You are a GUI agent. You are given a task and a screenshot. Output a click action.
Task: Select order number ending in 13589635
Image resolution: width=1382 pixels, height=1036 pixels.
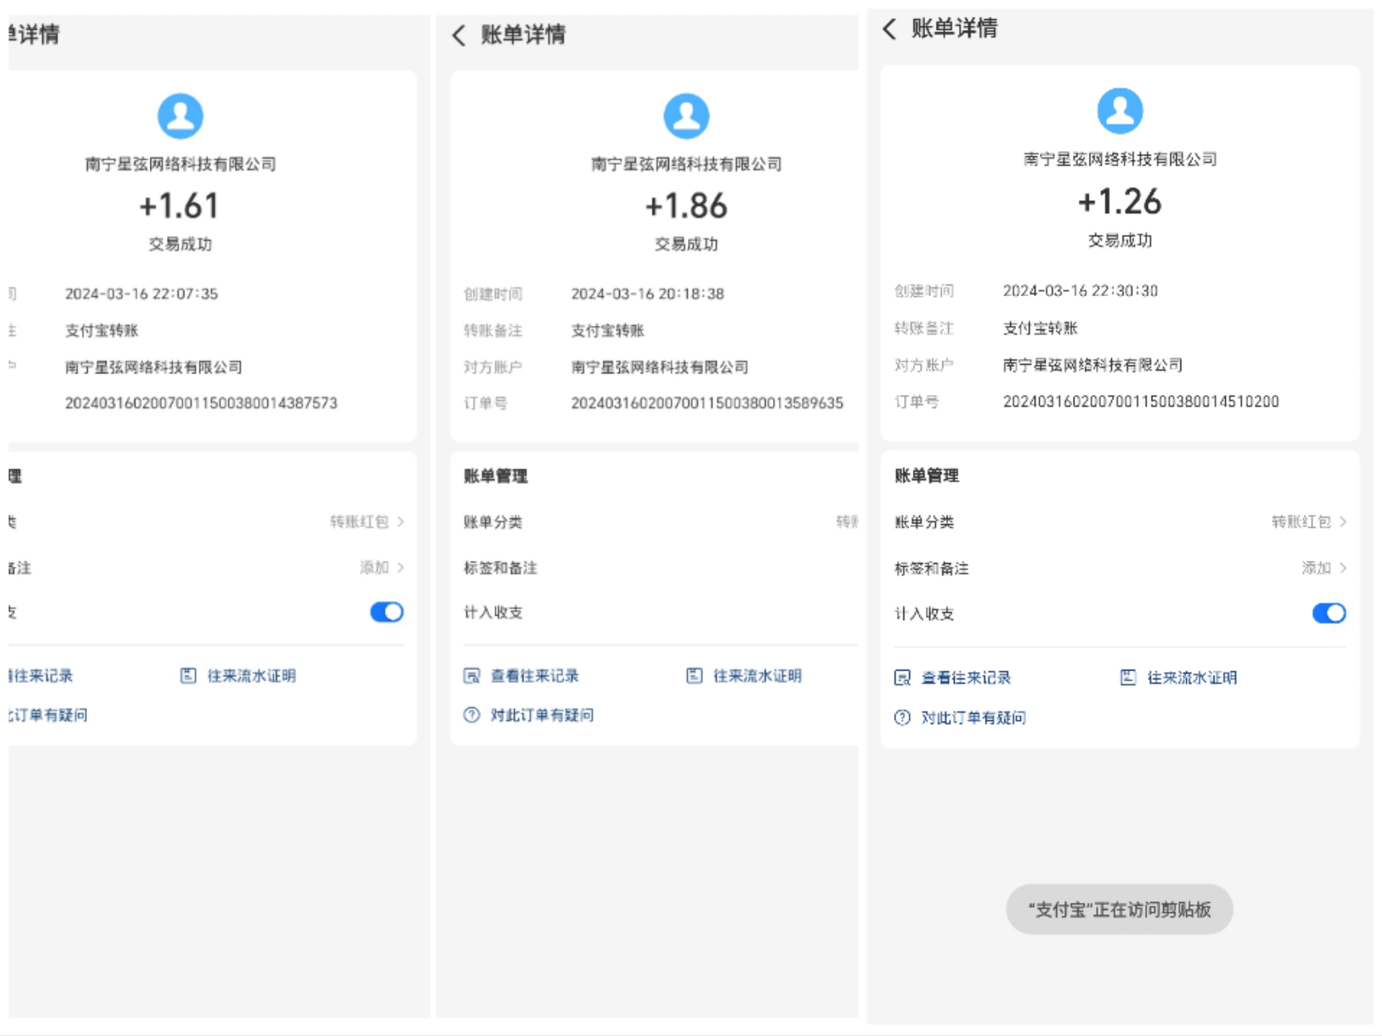coord(707,403)
